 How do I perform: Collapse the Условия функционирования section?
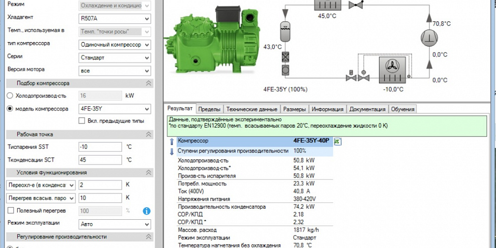pyautogui.click(x=148, y=173)
